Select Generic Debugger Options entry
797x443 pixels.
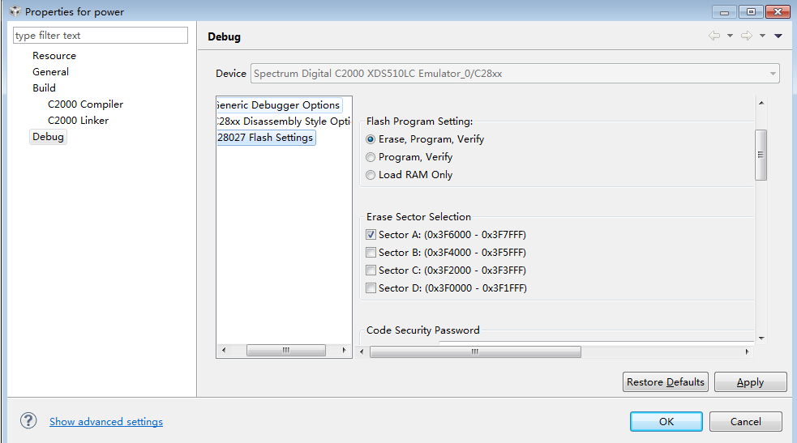click(279, 105)
